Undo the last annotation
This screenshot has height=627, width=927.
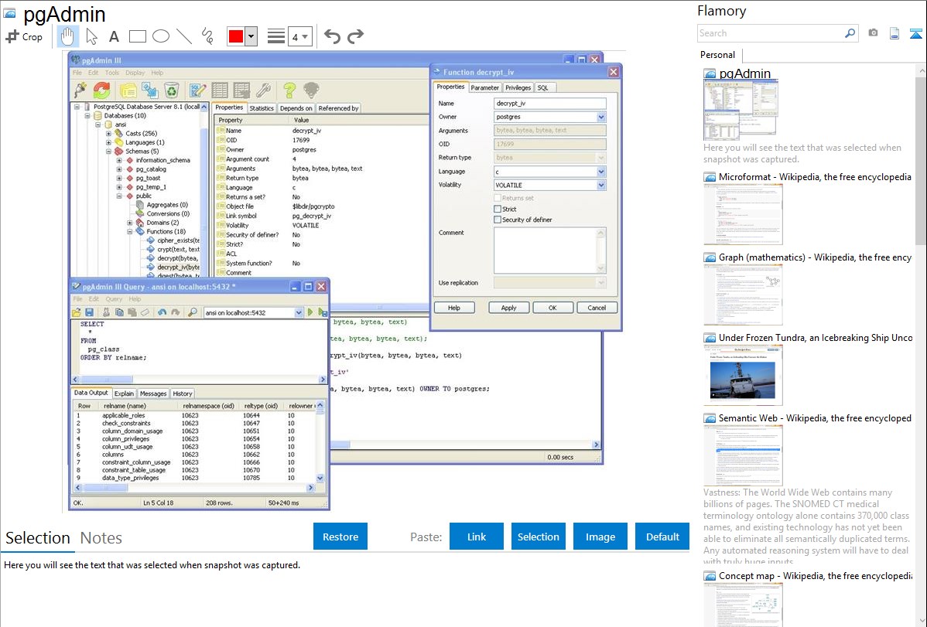click(x=332, y=36)
